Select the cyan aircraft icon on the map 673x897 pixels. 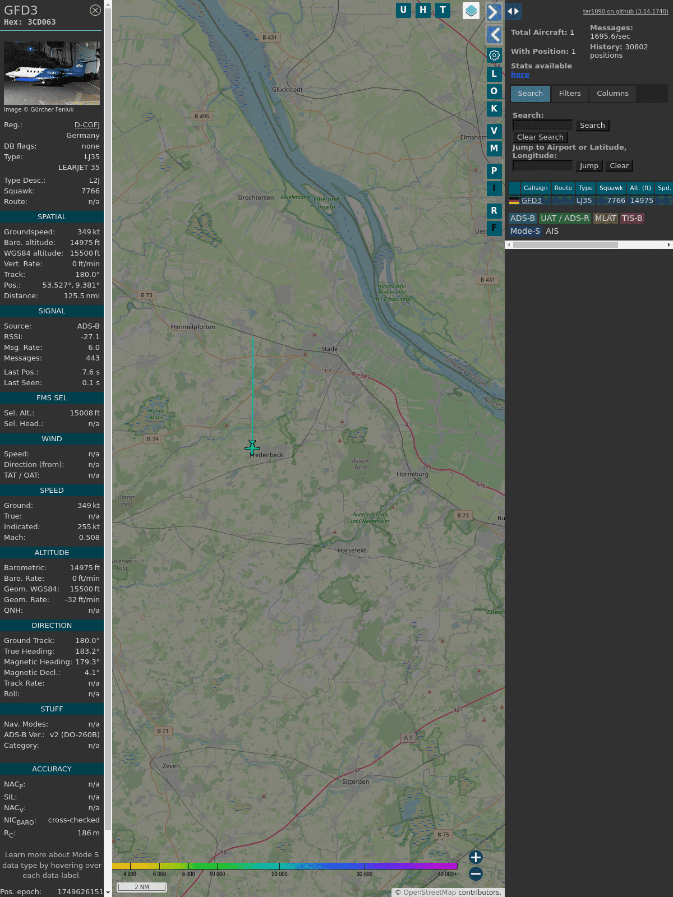pyautogui.click(x=252, y=447)
